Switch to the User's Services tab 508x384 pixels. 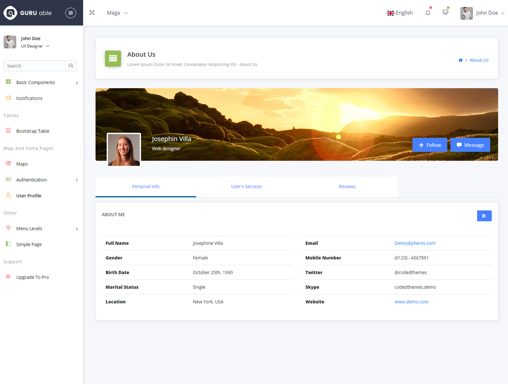coord(246,187)
